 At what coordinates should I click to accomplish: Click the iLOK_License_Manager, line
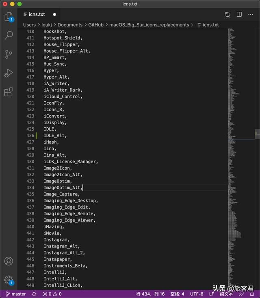tap(71, 162)
